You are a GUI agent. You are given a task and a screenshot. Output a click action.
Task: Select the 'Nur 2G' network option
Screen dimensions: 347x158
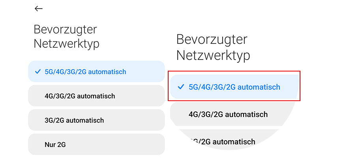pyautogui.click(x=55, y=144)
